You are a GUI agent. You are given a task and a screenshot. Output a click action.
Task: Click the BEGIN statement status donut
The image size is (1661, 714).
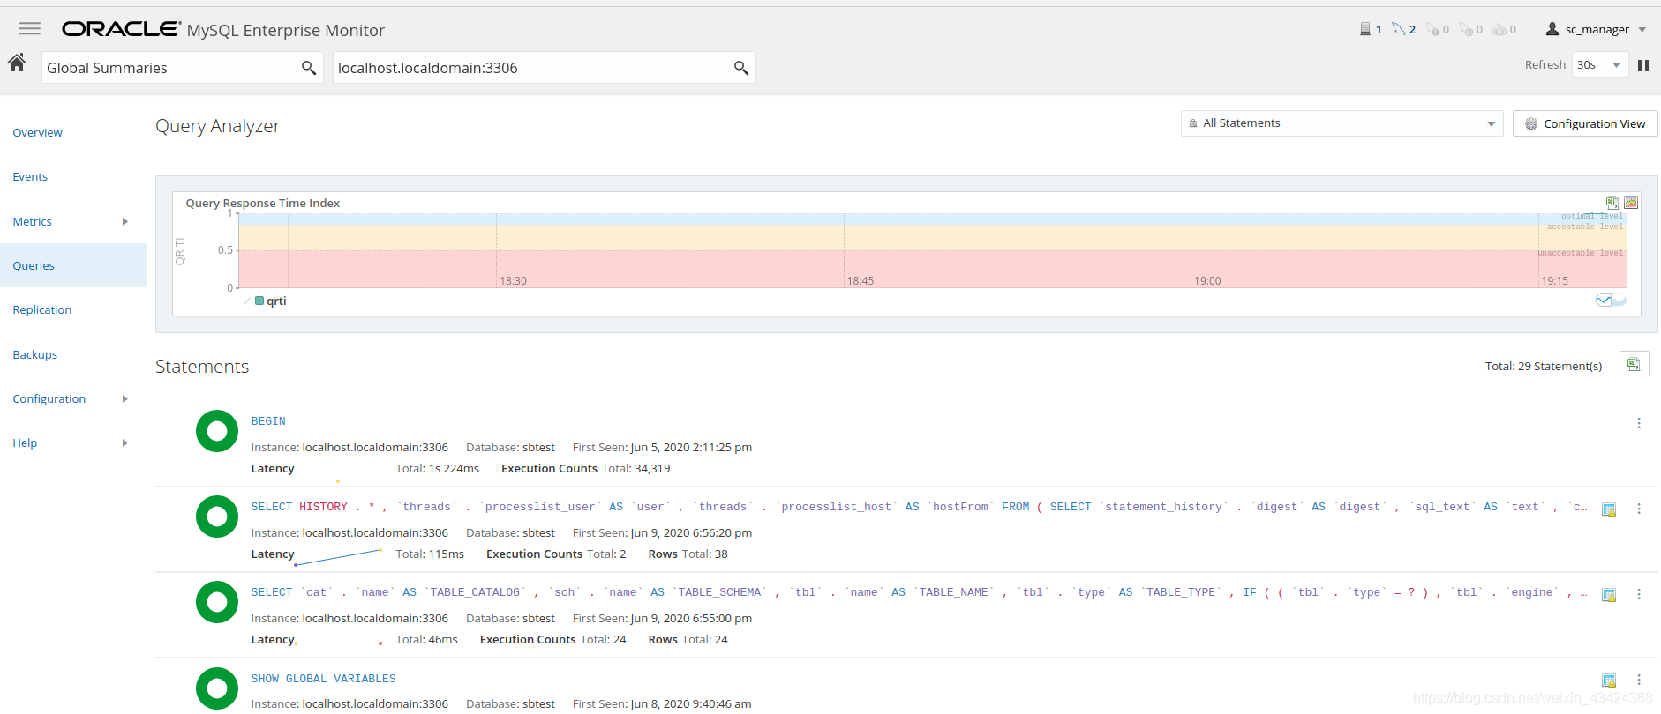(217, 431)
